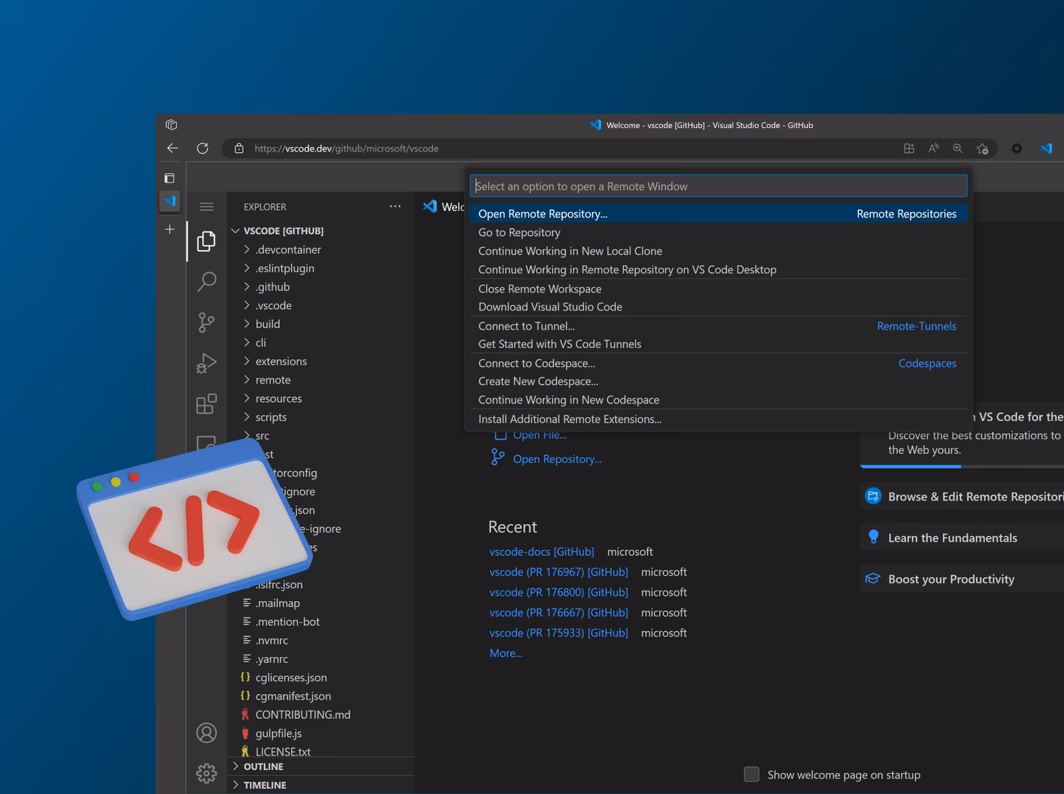Open recent vscode (PR 176967) [GitHub]

click(x=559, y=572)
